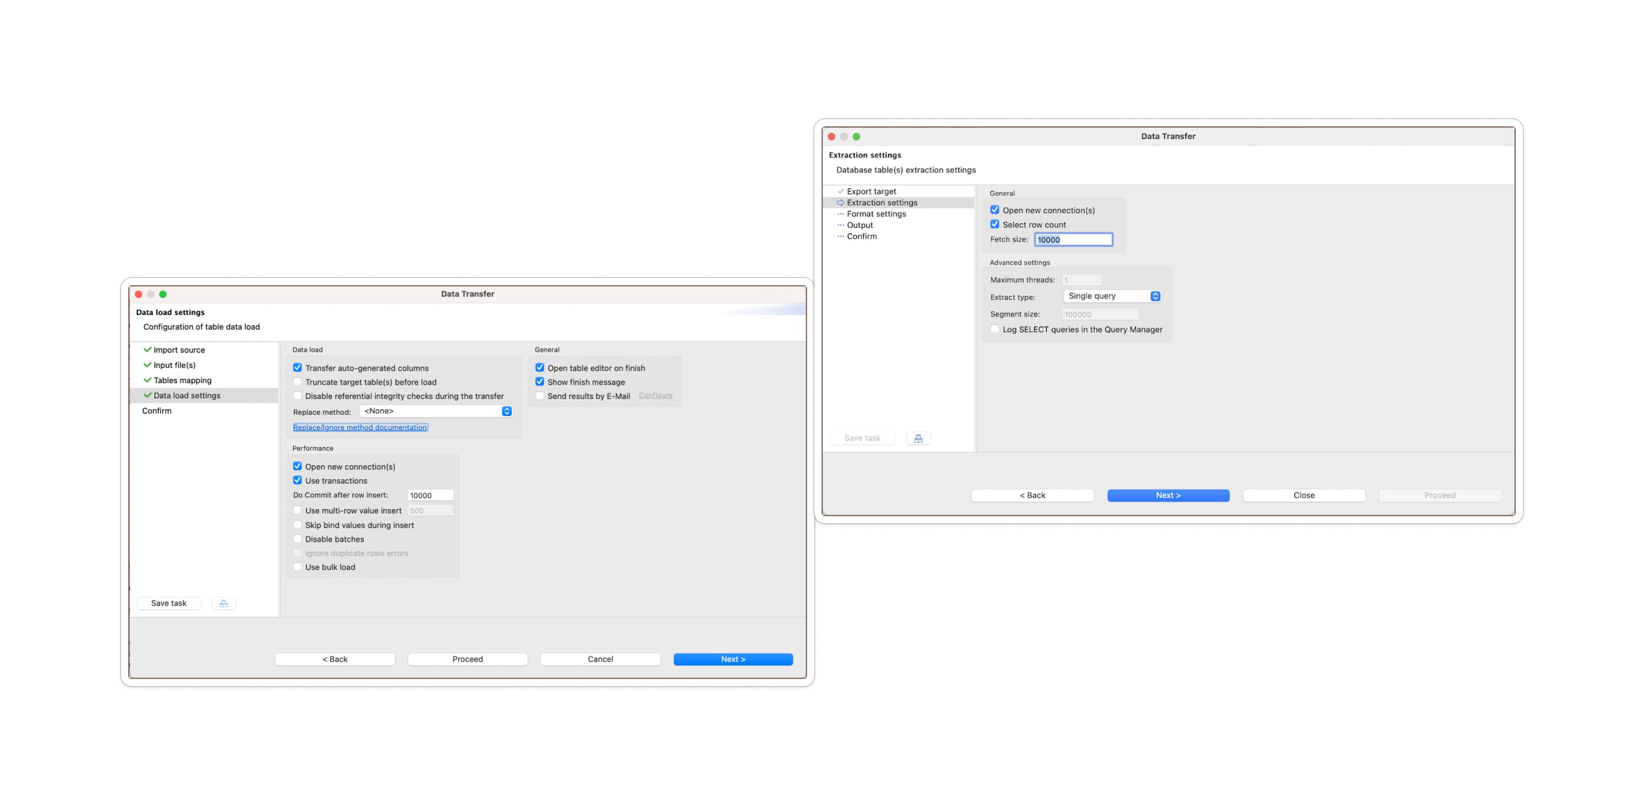Uncheck Select row count

click(994, 224)
